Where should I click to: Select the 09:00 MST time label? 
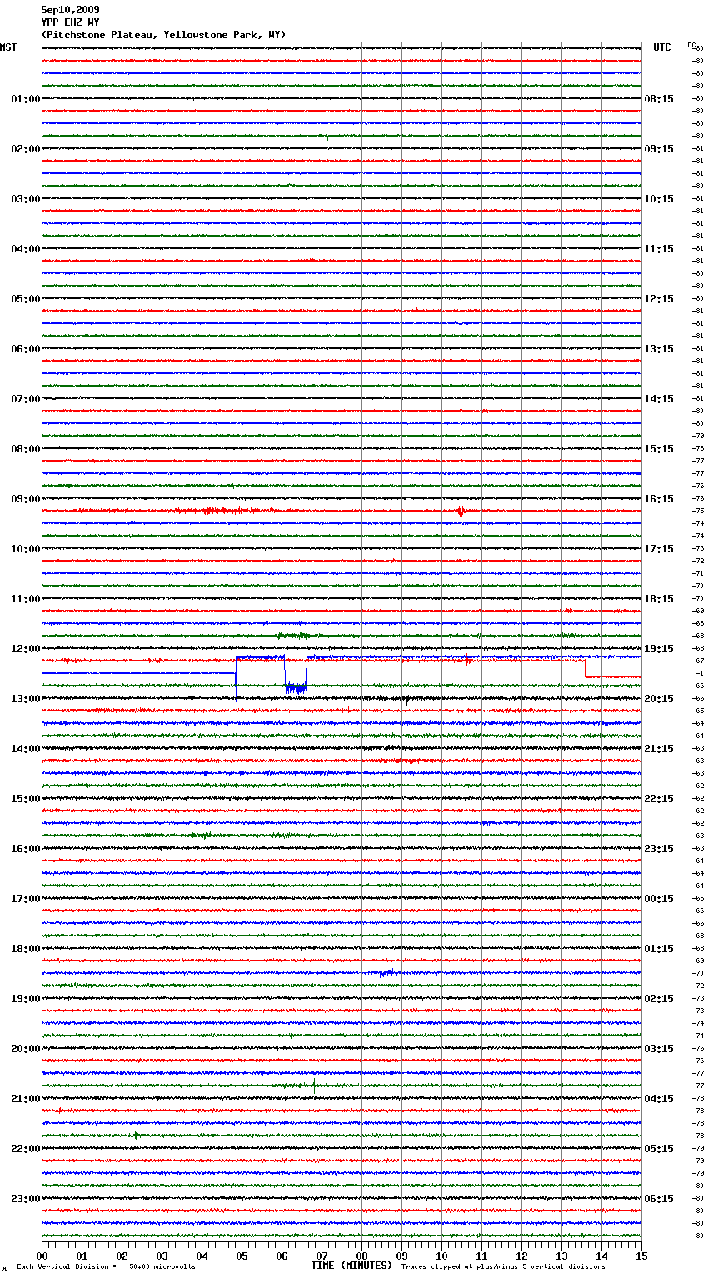[26, 499]
